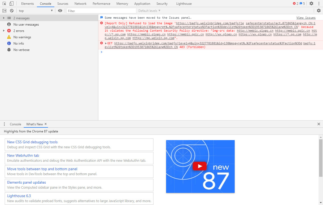This screenshot has height=205, width=323.
Task: Expand the '2 errors' group
Action: 4,31
